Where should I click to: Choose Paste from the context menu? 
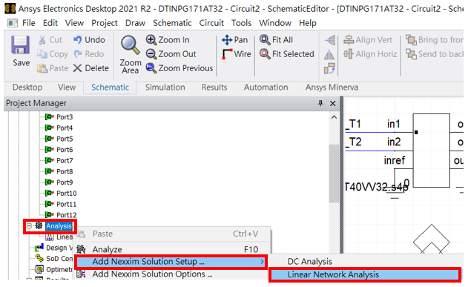click(x=172, y=234)
